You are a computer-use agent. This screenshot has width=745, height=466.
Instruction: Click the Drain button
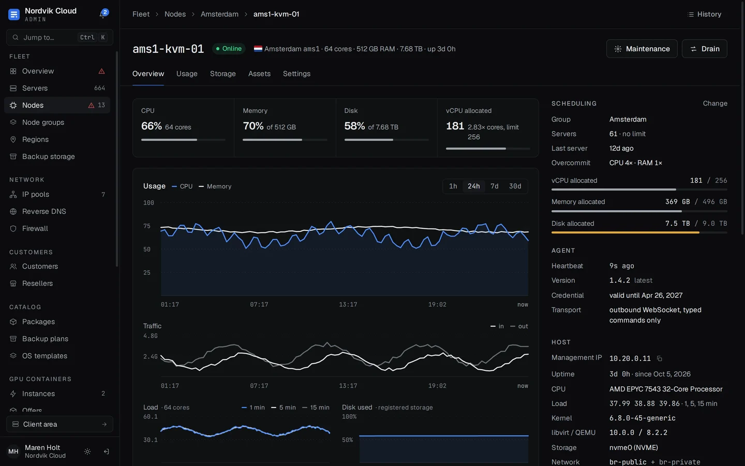[x=704, y=49]
